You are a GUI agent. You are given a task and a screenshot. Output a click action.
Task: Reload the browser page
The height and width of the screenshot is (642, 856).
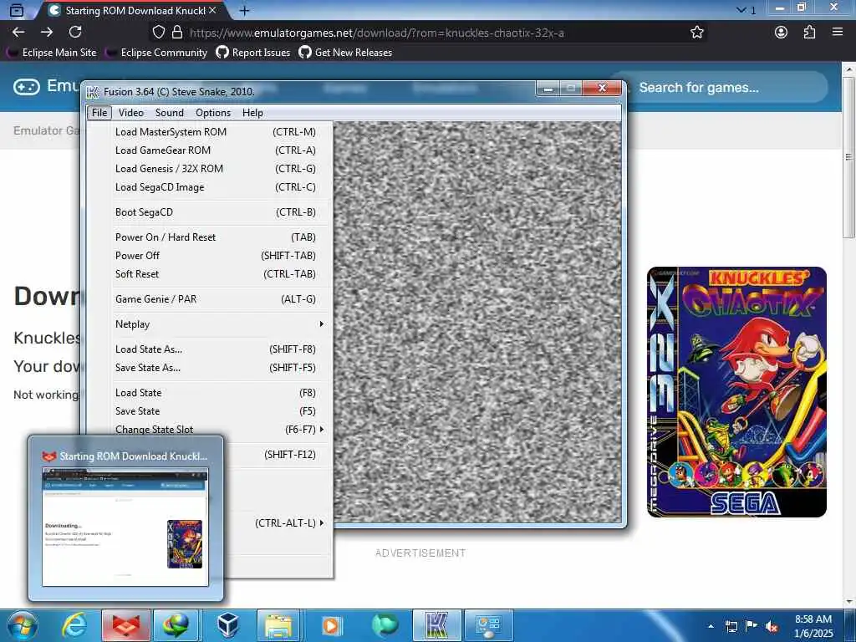[x=75, y=33]
